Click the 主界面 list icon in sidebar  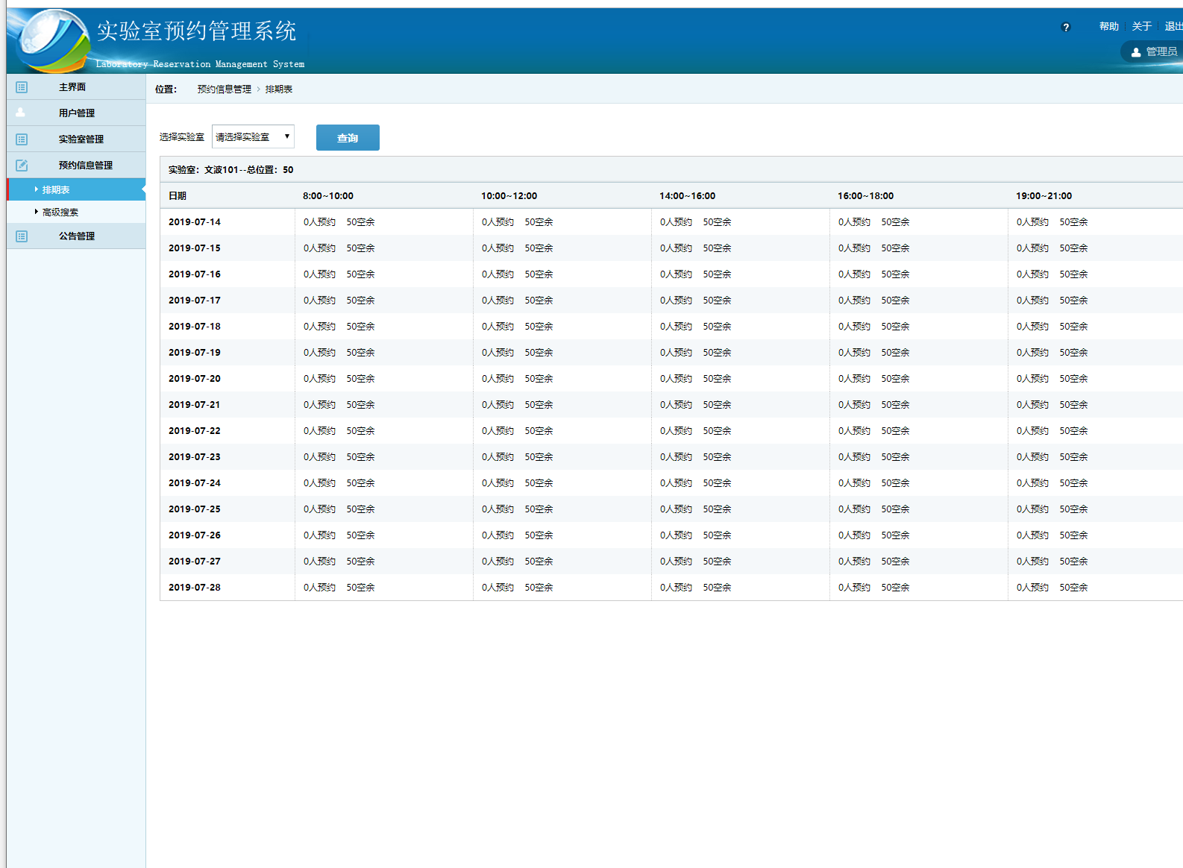tap(22, 87)
